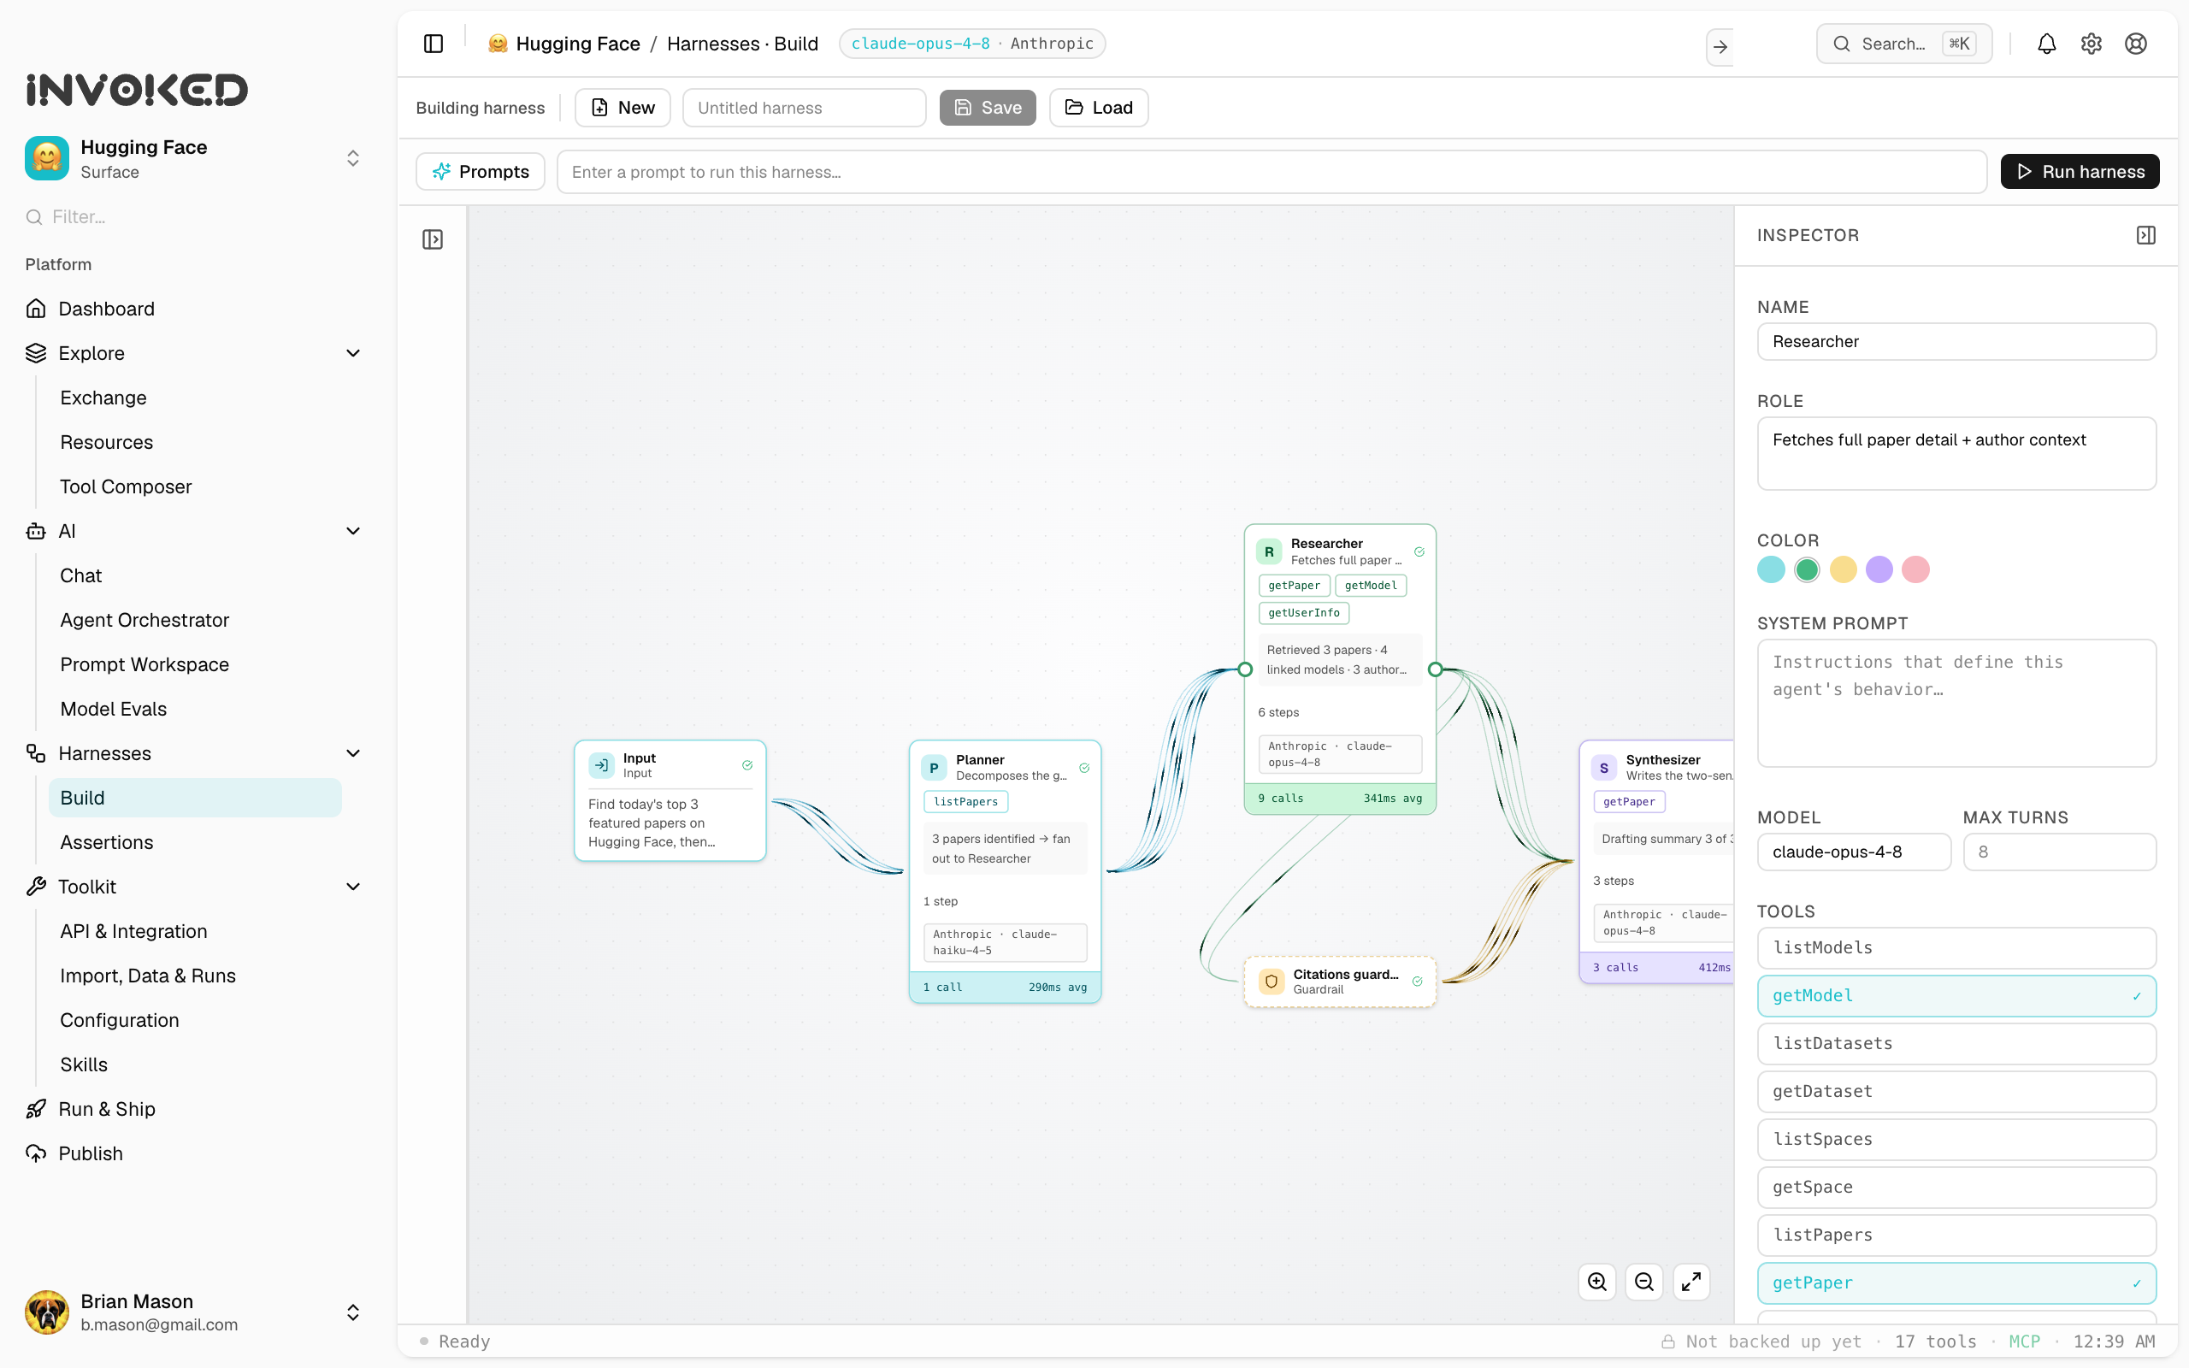The image size is (2189, 1368).
Task: Pick the cyan color swatch
Action: point(1771,570)
